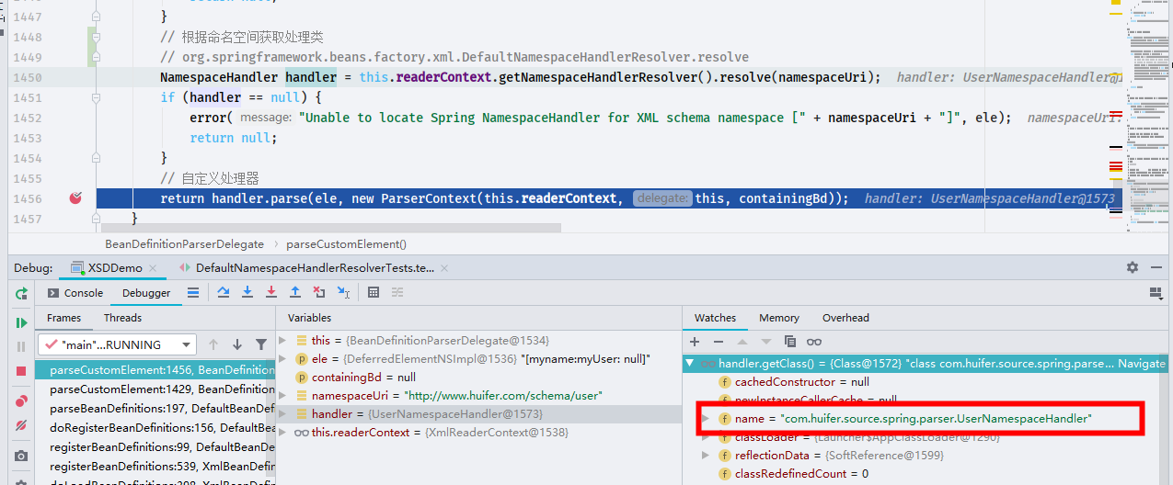Viewport: 1173px width, 485px height.
Task: Switch to the Memory tab
Action: (x=778, y=318)
